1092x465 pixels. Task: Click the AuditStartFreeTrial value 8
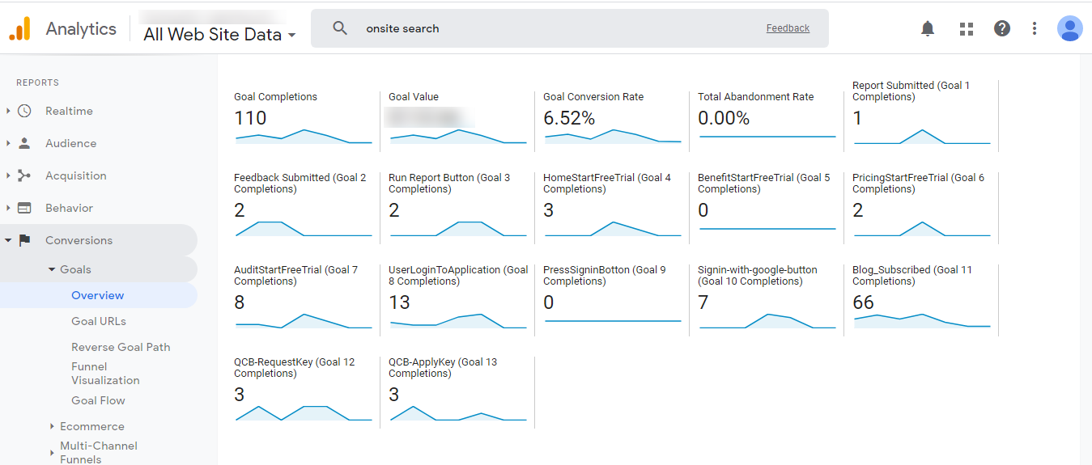point(240,302)
